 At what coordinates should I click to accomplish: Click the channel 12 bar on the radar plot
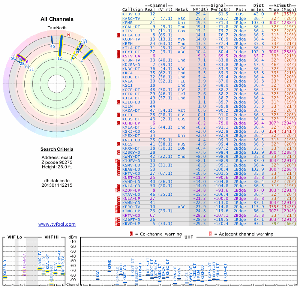click(60, 46)
